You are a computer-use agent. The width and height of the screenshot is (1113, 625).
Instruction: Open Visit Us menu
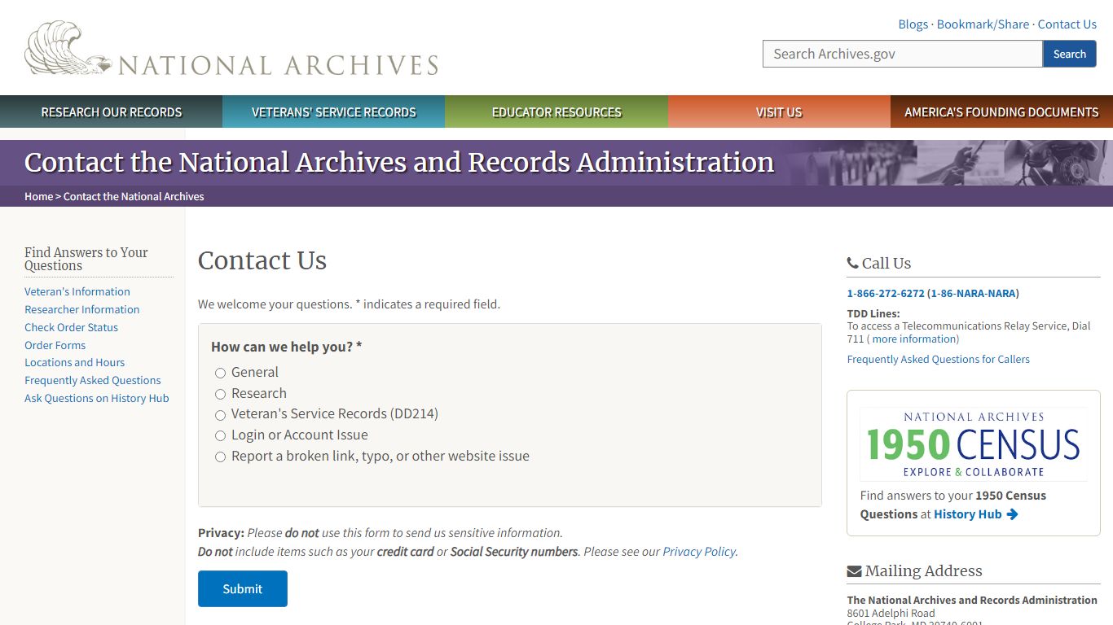(x=779, y=111)
